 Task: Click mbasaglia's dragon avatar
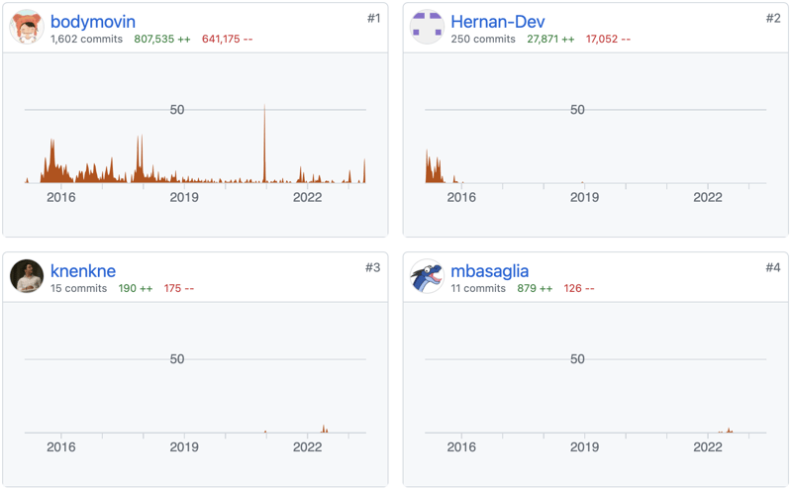click(427, 276)
